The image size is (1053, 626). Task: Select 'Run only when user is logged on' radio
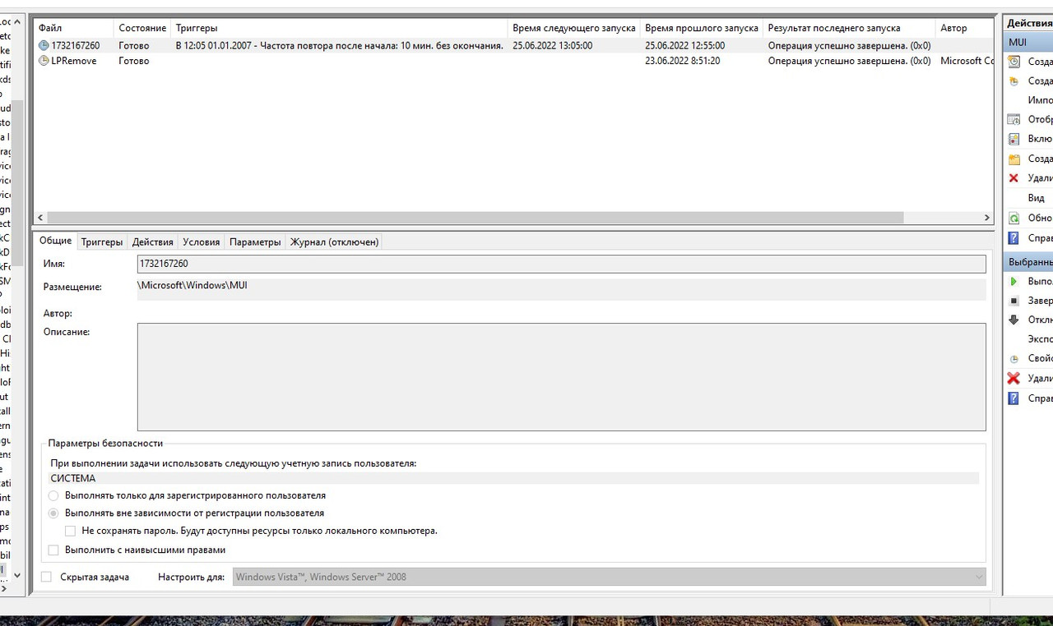pos(53,495)
